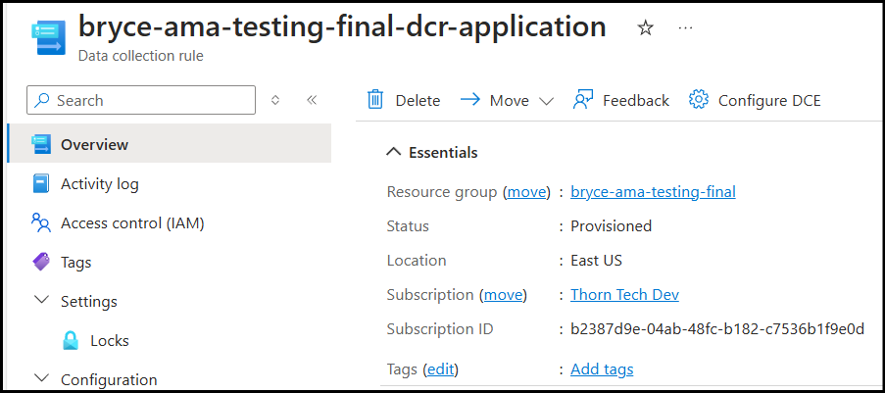
Task: Collapse the sidebar with double chevron
Action: [312, 100]
